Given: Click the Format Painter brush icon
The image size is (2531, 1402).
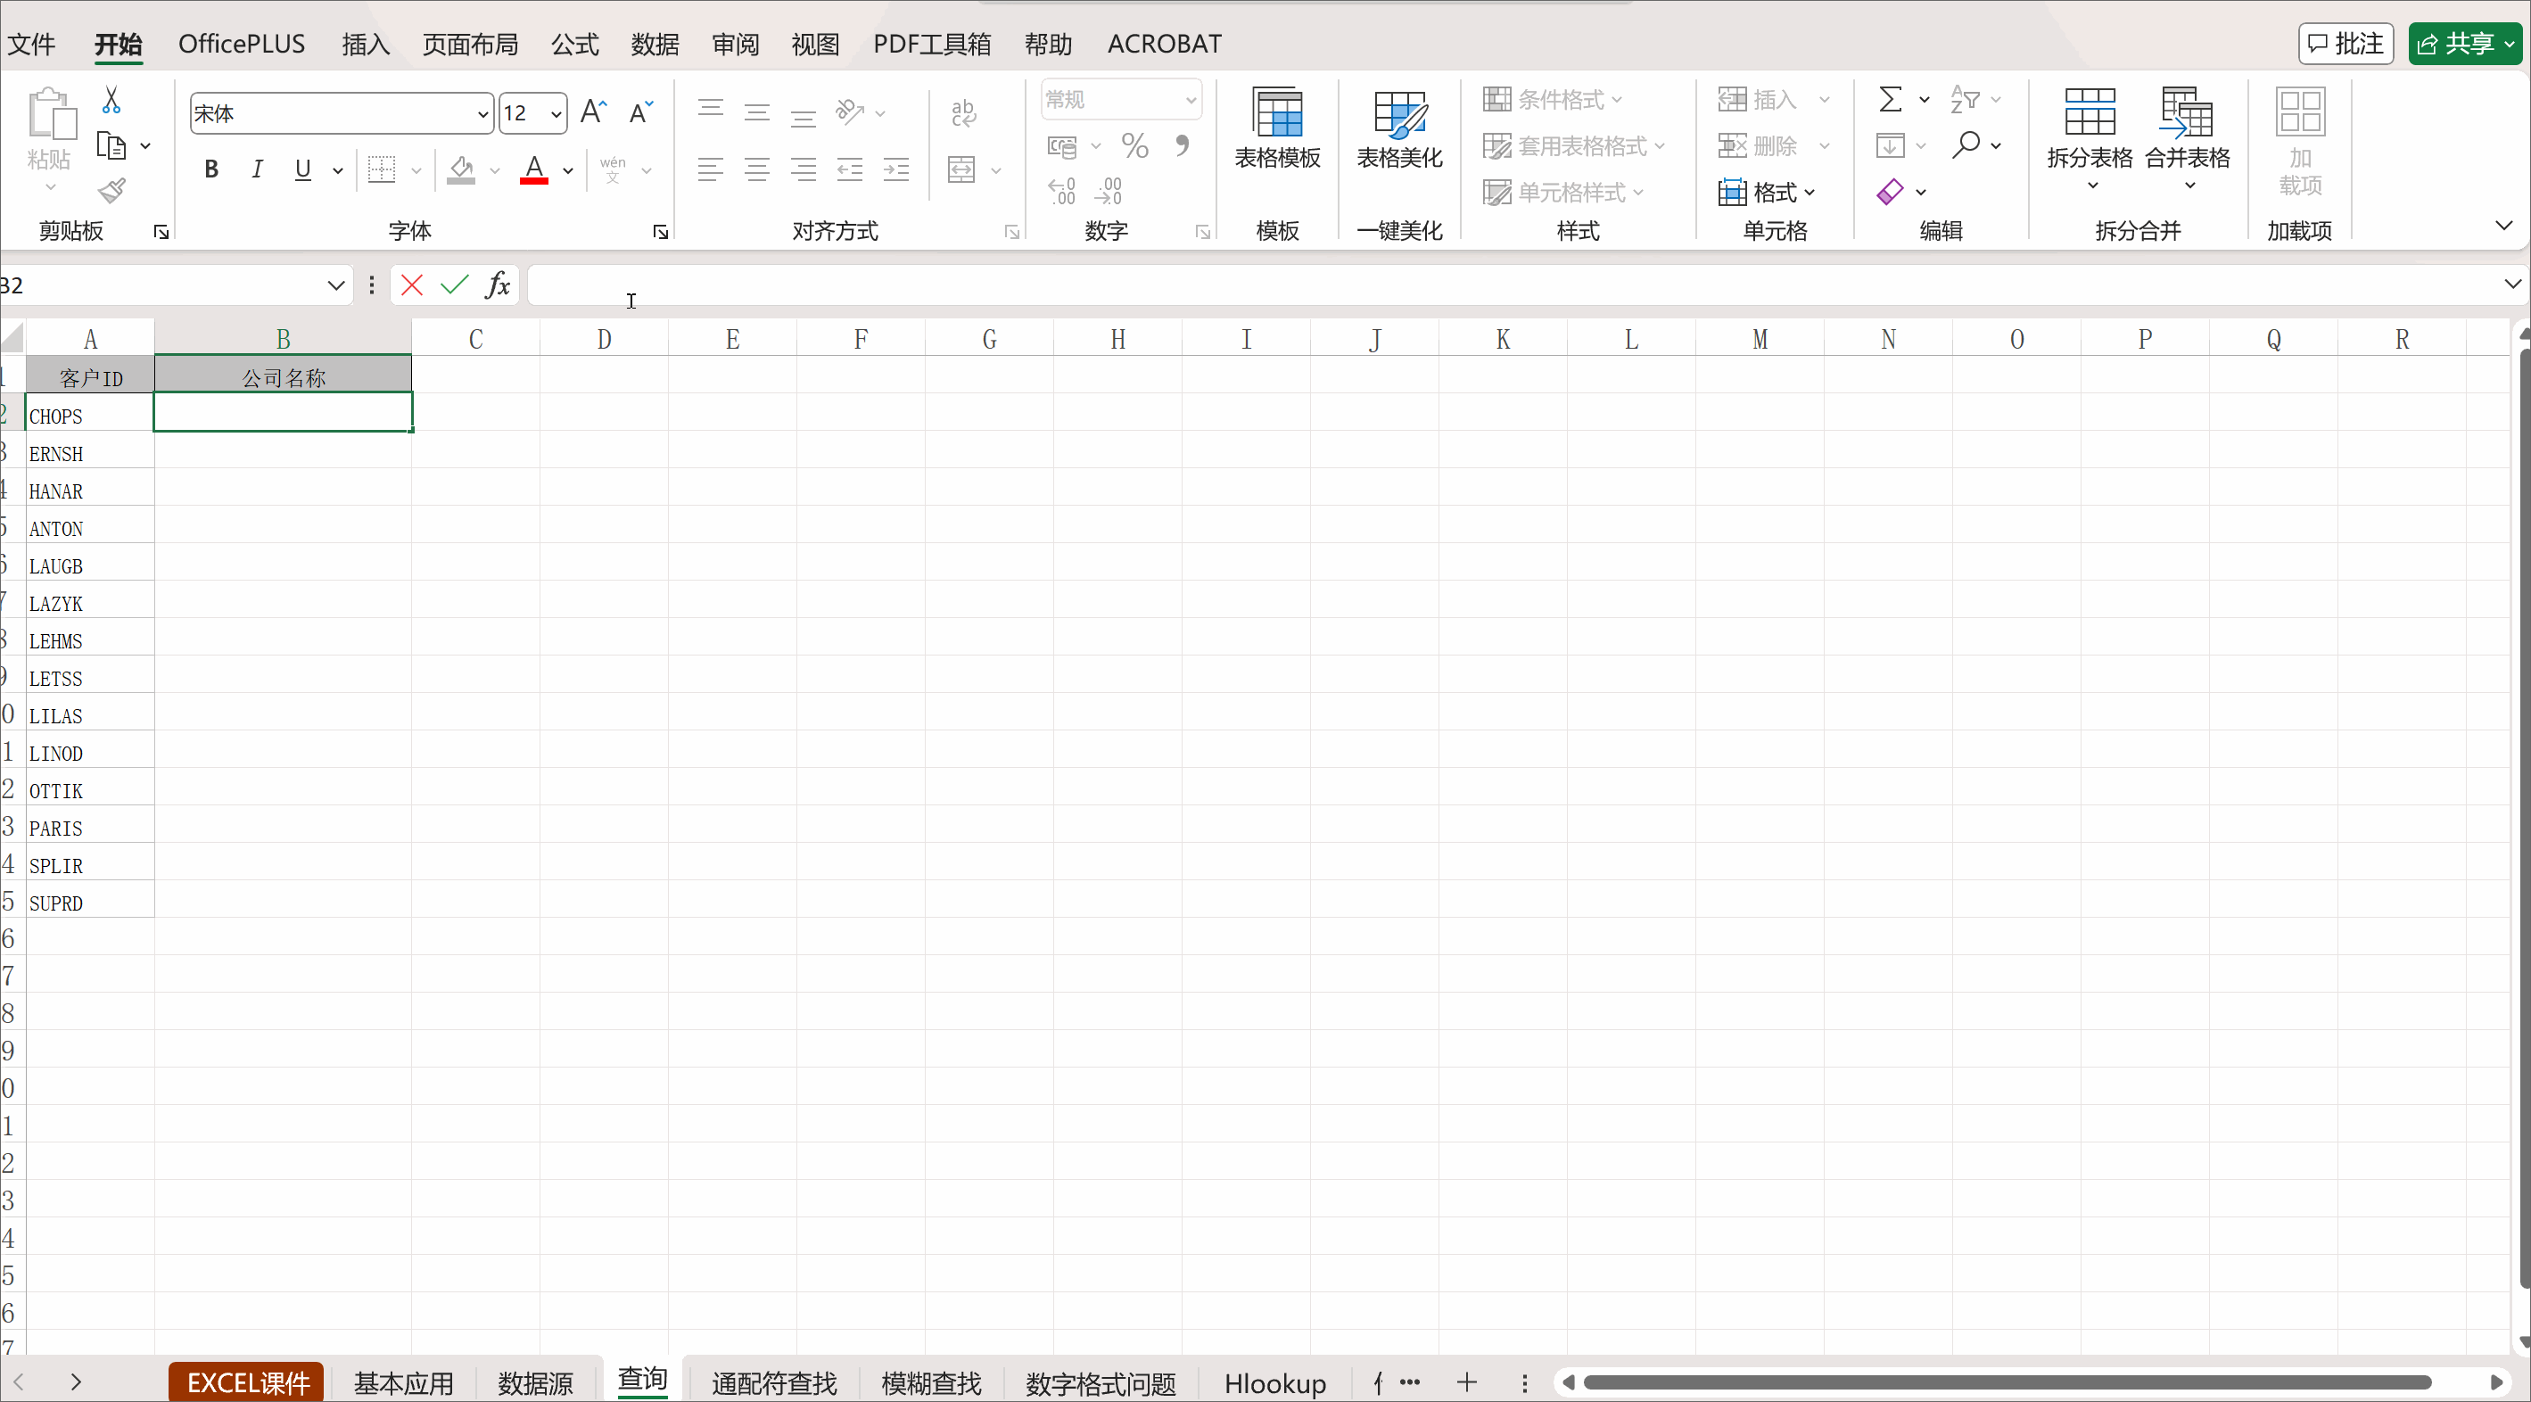Looking at the screenshot, I should tap(112, 191).
